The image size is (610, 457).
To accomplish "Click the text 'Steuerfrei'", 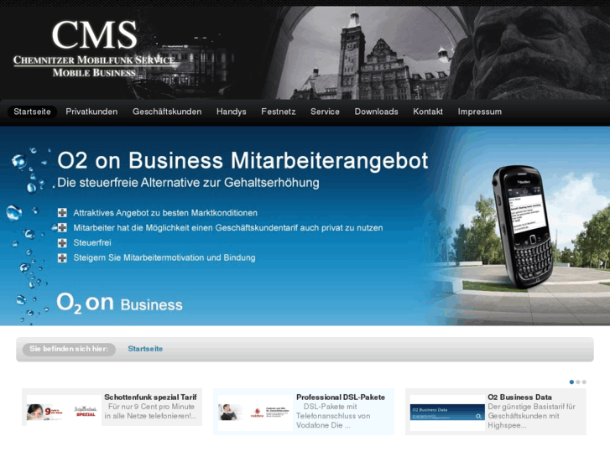I will (92, 242).
